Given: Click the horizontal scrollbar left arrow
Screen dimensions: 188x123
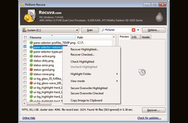Looking at the screenshot, I should coord(24,103).
